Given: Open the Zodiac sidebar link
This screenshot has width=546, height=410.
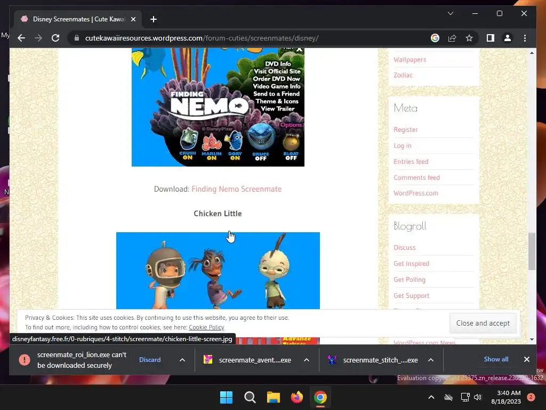Looking at the screenshot, I should [x=403, y=75].
